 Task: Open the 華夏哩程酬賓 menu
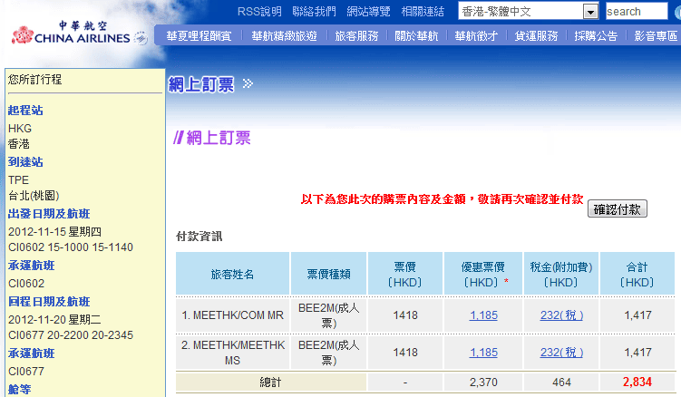199,36
